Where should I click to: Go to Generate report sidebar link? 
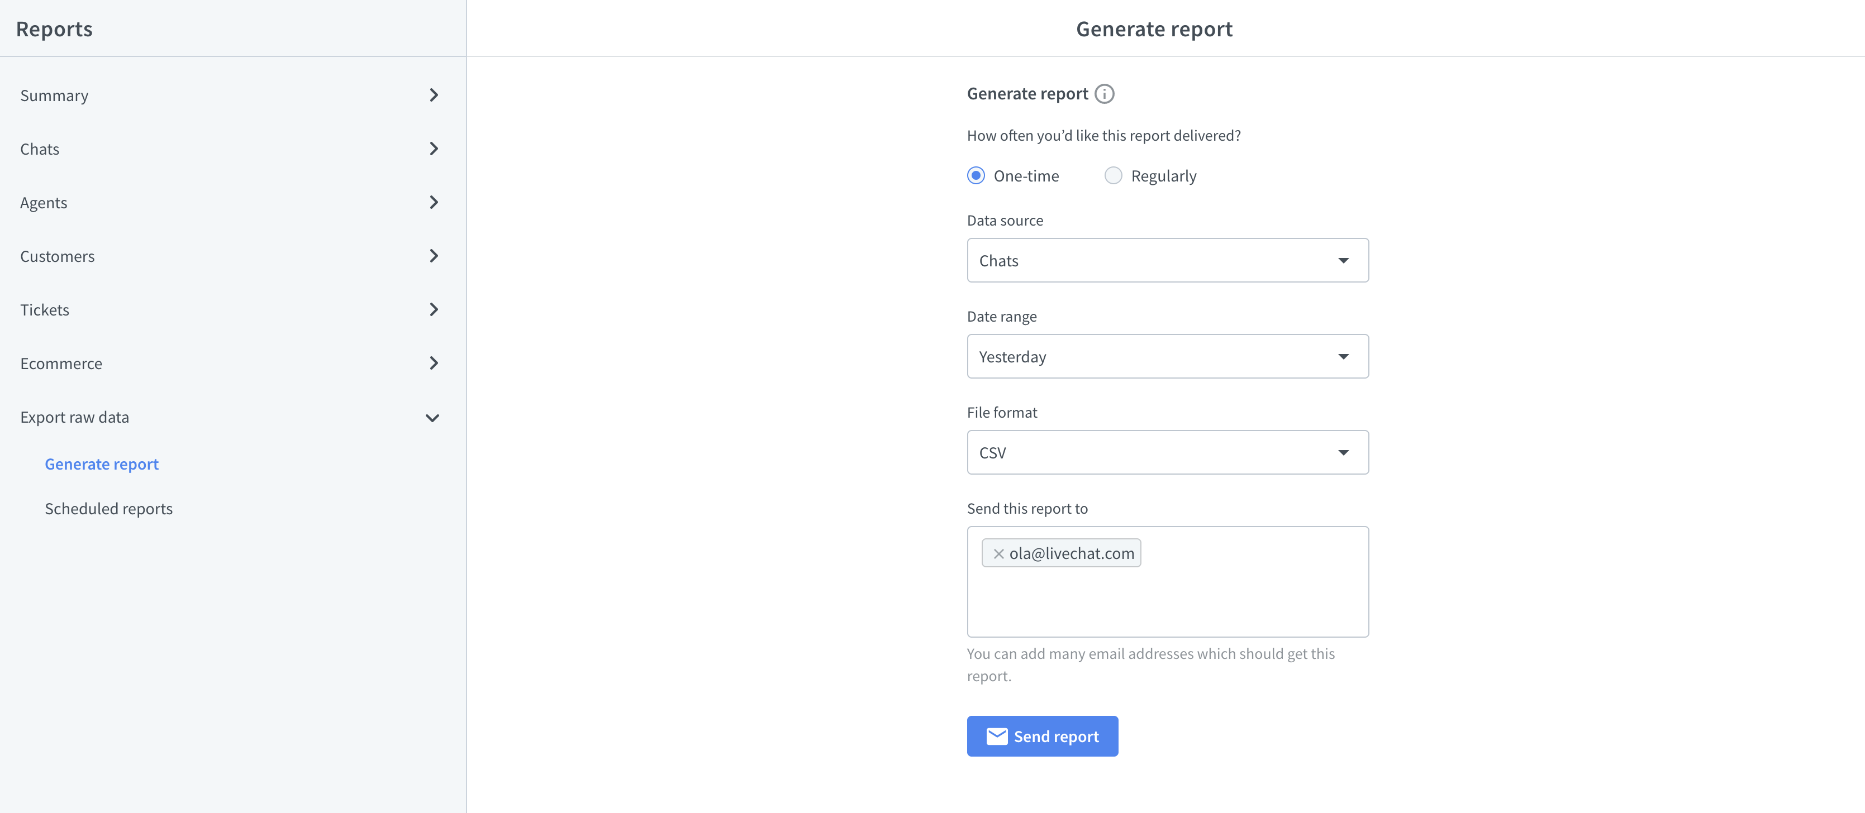click(x=101, y=465)
